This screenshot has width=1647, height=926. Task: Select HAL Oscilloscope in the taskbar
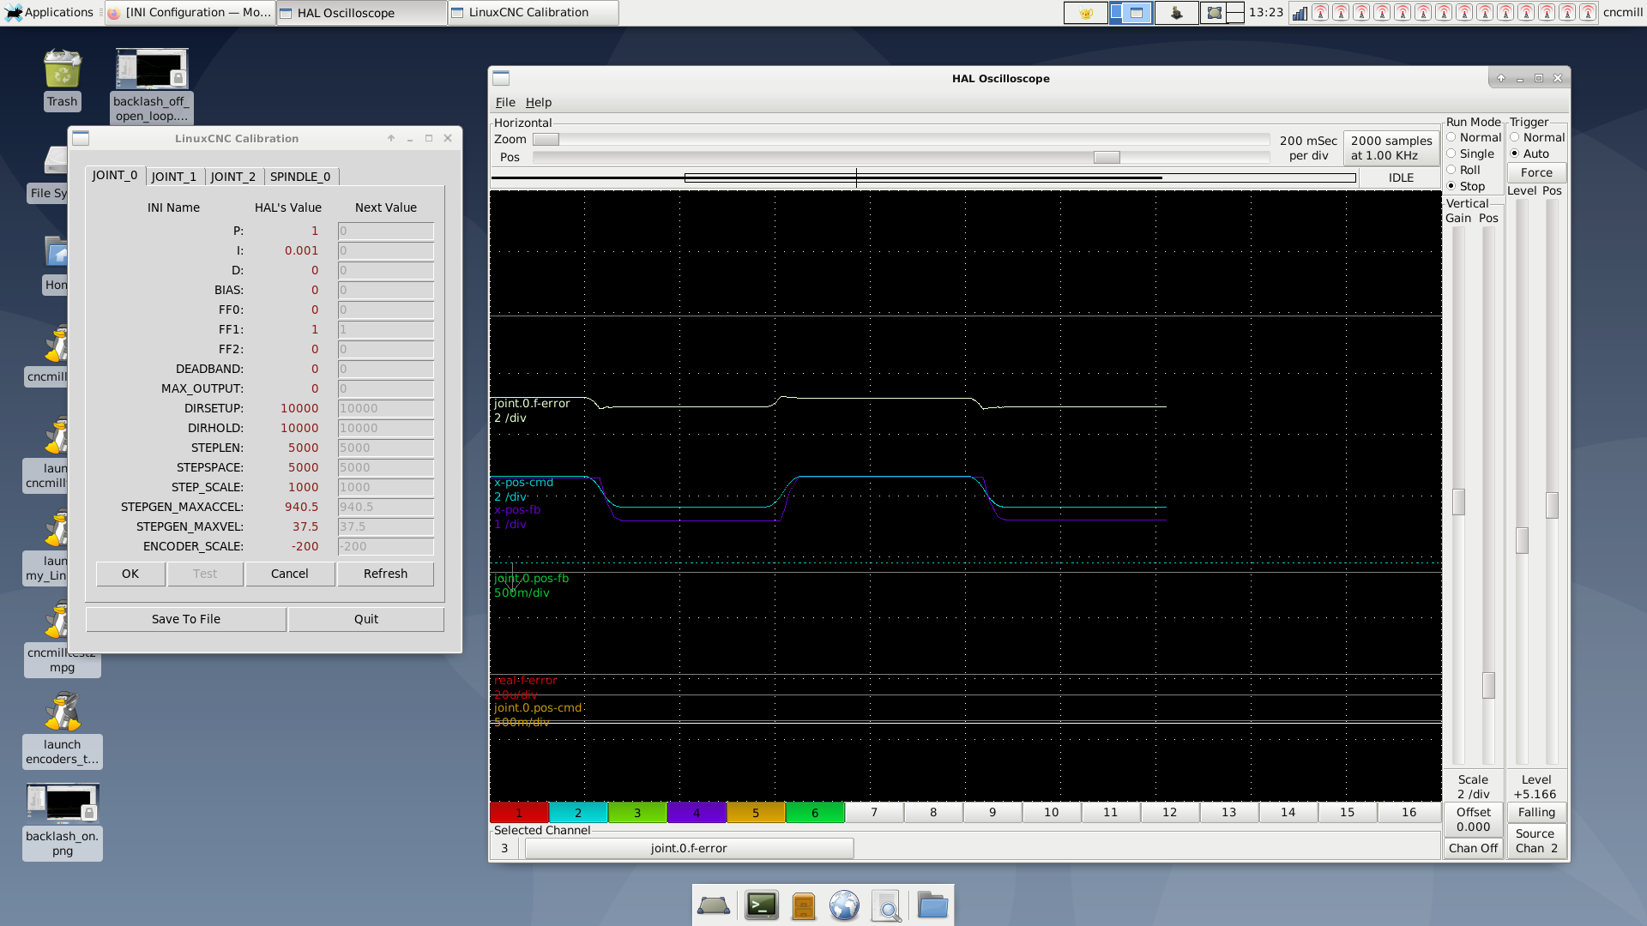click(361, 12)
